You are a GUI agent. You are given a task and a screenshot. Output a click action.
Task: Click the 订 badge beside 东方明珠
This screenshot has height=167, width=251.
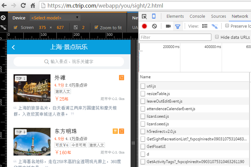point(122,131)
